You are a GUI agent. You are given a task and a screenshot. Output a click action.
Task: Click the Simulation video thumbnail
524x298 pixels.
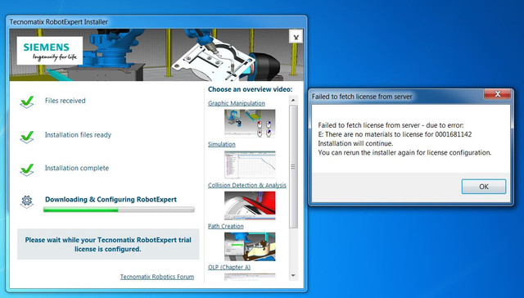(250, 165)
